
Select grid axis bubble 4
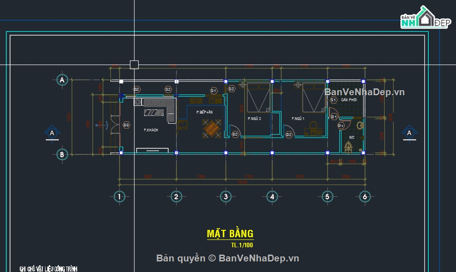(x=272, y=196)
